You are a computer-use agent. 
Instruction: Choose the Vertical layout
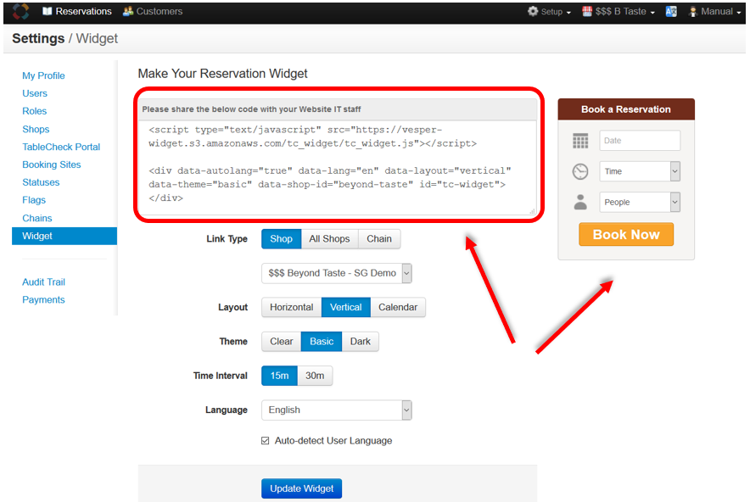[346, 307]
